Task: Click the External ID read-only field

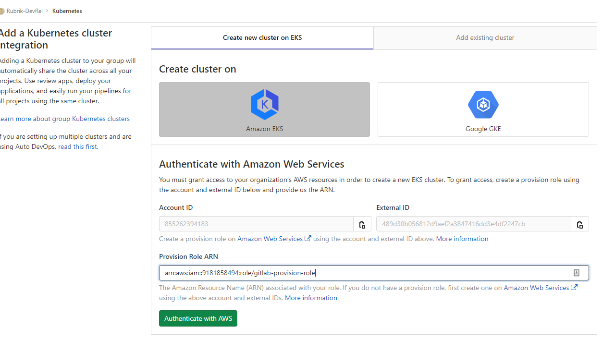Action: [474, 224]
